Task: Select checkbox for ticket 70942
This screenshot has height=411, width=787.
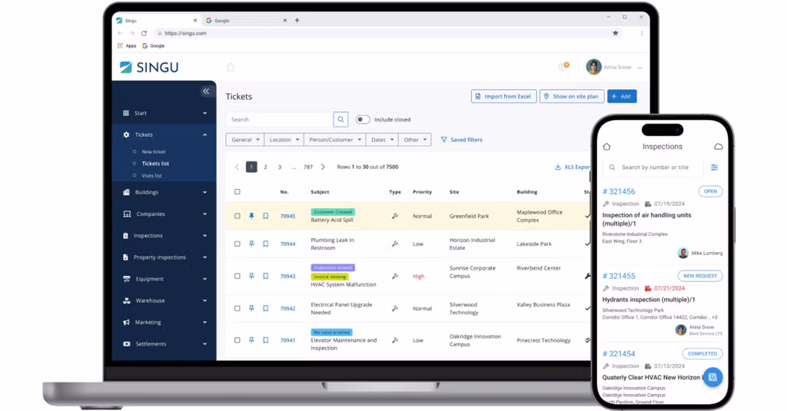Action: tap(237, 308)
